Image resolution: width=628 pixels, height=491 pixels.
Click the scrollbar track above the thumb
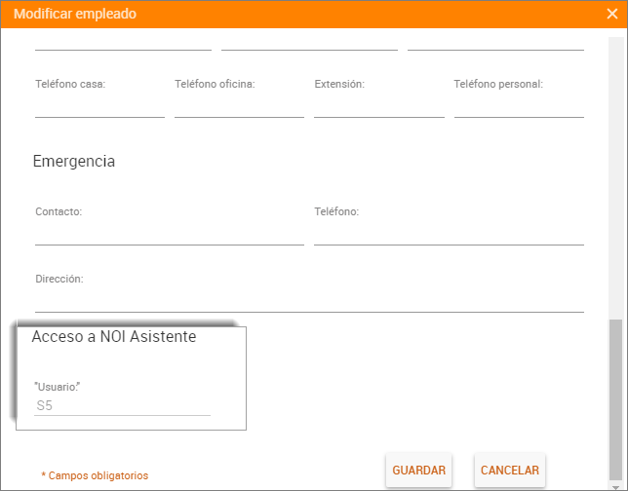(614, 175)
